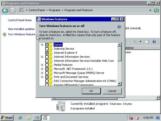The height and width of the screenshot is (121, 161).
Task: Open the recent pages dropdown arrow
Action: 17,10
